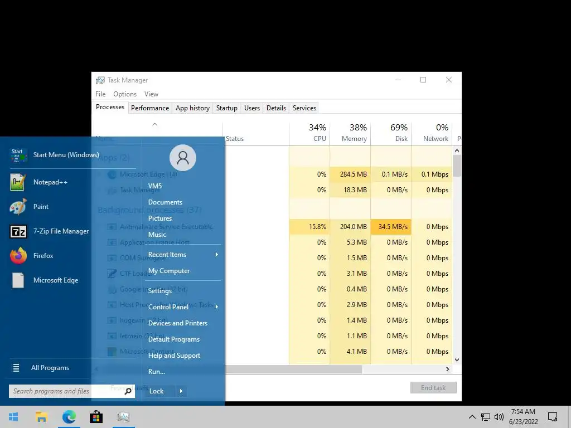This screenshot has width=571, height=428.
Task: Open the Options menu in Task Manager
Action: (125, 94)
